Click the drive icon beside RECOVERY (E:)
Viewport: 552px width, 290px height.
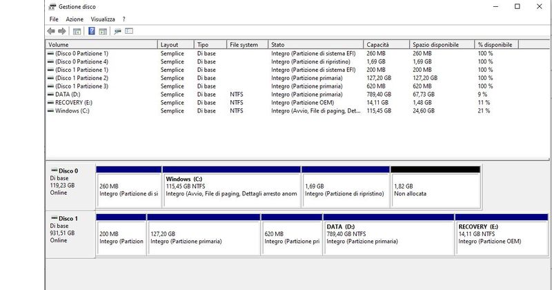(50, 103)
